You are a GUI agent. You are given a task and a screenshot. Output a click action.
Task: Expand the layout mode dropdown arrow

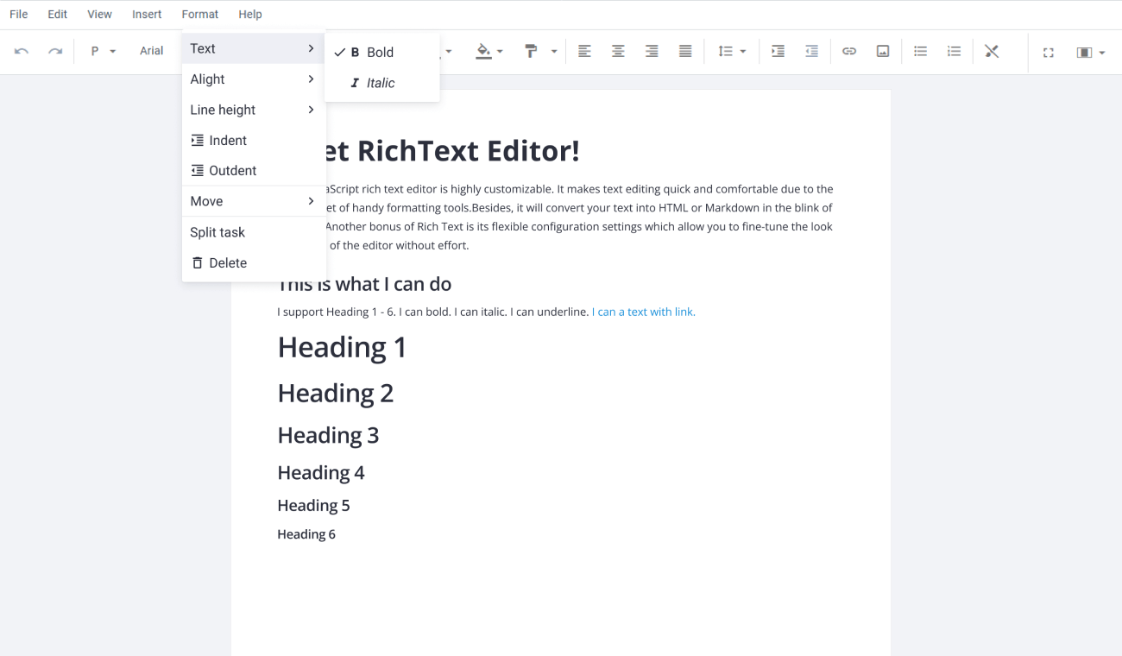point(1102,53)
